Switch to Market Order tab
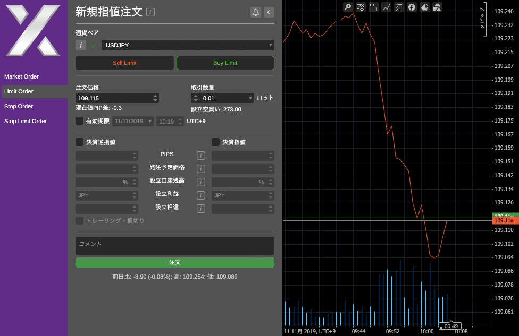The width and height of the screenshot is (519, 336). (x=21, y=76)
